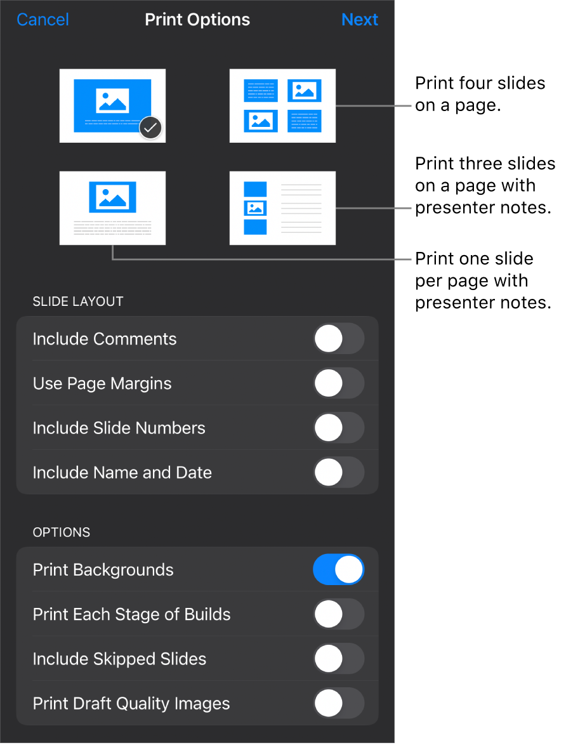Choose the four slides per page layout
Viewport: 566px width, 745px height.
[282, 105]
